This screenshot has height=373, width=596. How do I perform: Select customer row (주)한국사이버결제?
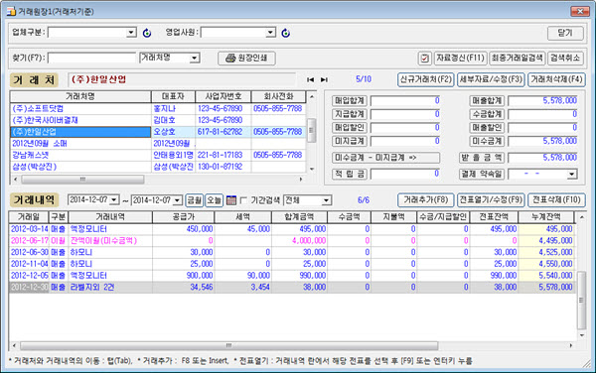[158, 120]
